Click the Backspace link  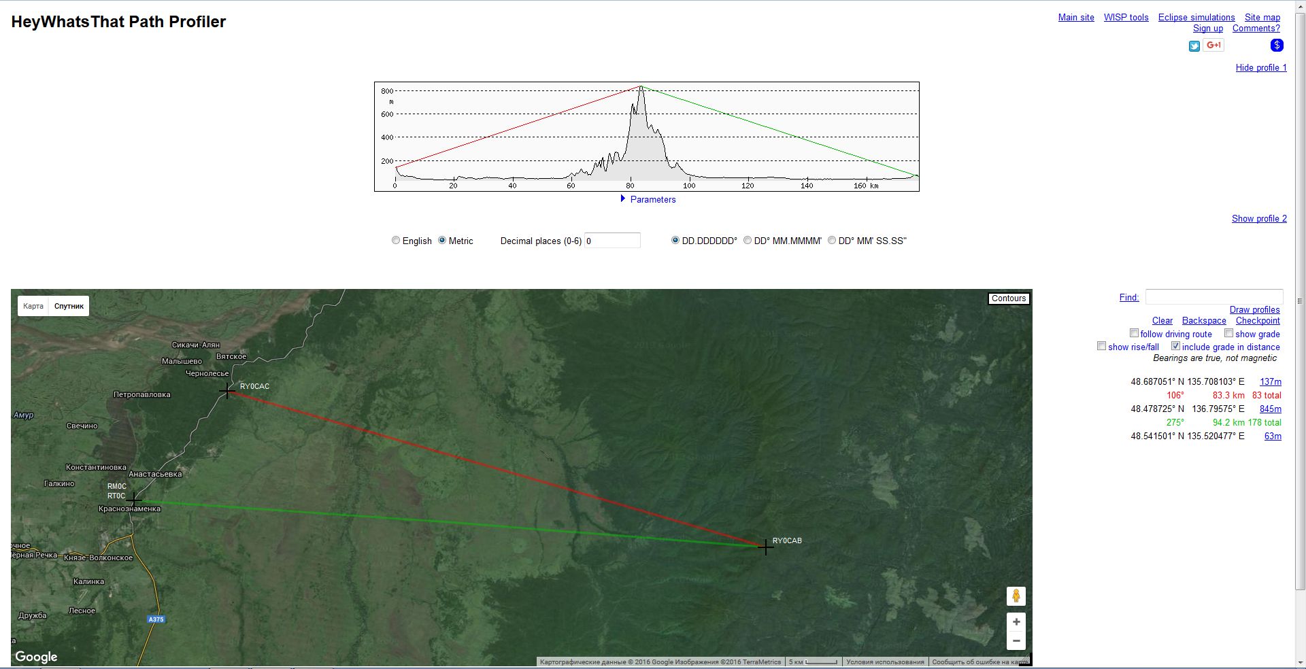coord(1204,321)
